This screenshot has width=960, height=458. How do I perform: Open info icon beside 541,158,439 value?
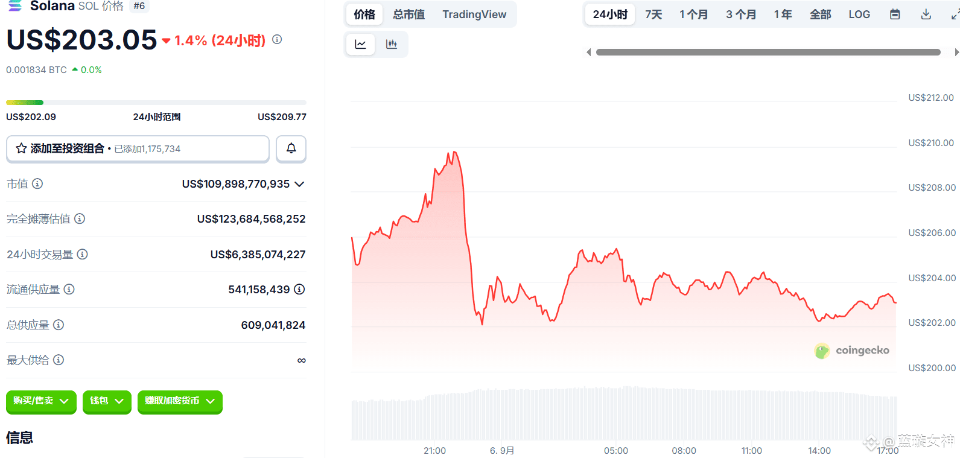299,289
